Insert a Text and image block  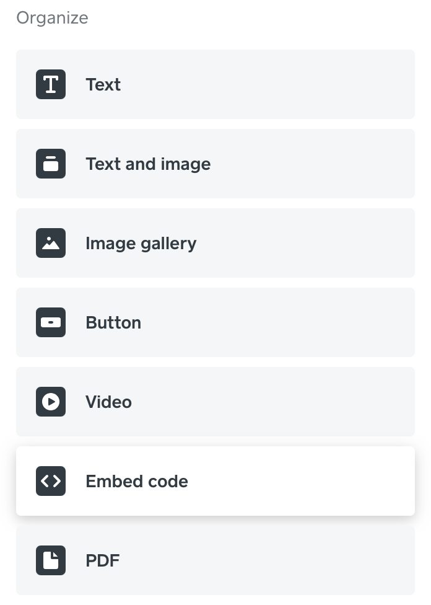point(215,164)
